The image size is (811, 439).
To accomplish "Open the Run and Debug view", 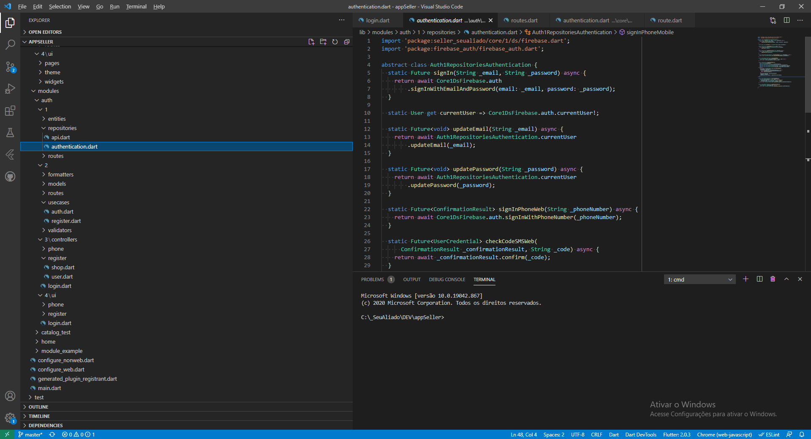I will tap(10, 89).
